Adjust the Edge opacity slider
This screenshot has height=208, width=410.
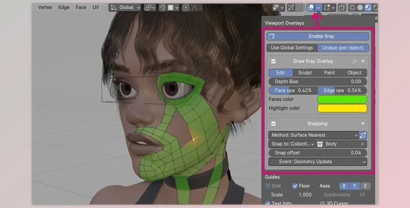[342, 91]
